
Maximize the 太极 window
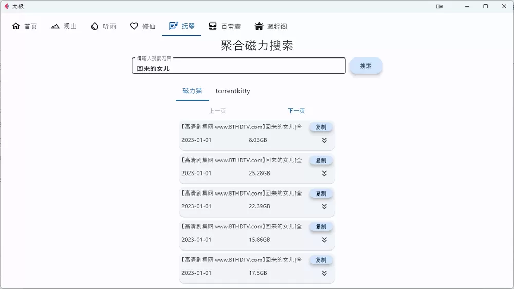[486, 6]
